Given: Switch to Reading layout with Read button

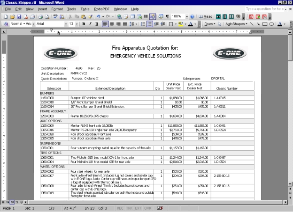Looking at the screenshot, I should tap(206, 16).
